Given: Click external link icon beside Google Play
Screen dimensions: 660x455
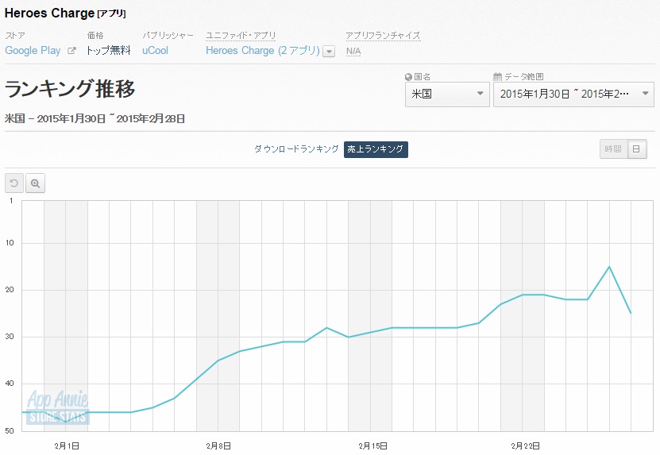Looking at the screenshot, I should pos(71,51).
